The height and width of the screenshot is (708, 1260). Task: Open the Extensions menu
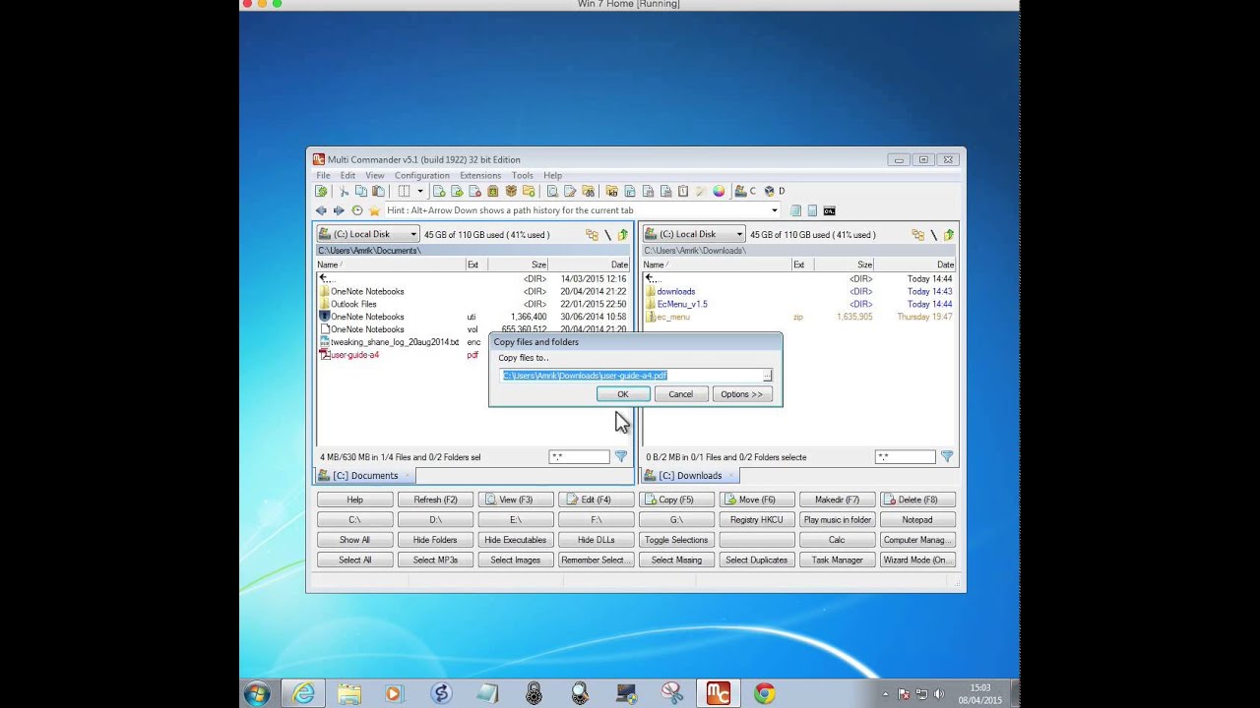point(480,175)
